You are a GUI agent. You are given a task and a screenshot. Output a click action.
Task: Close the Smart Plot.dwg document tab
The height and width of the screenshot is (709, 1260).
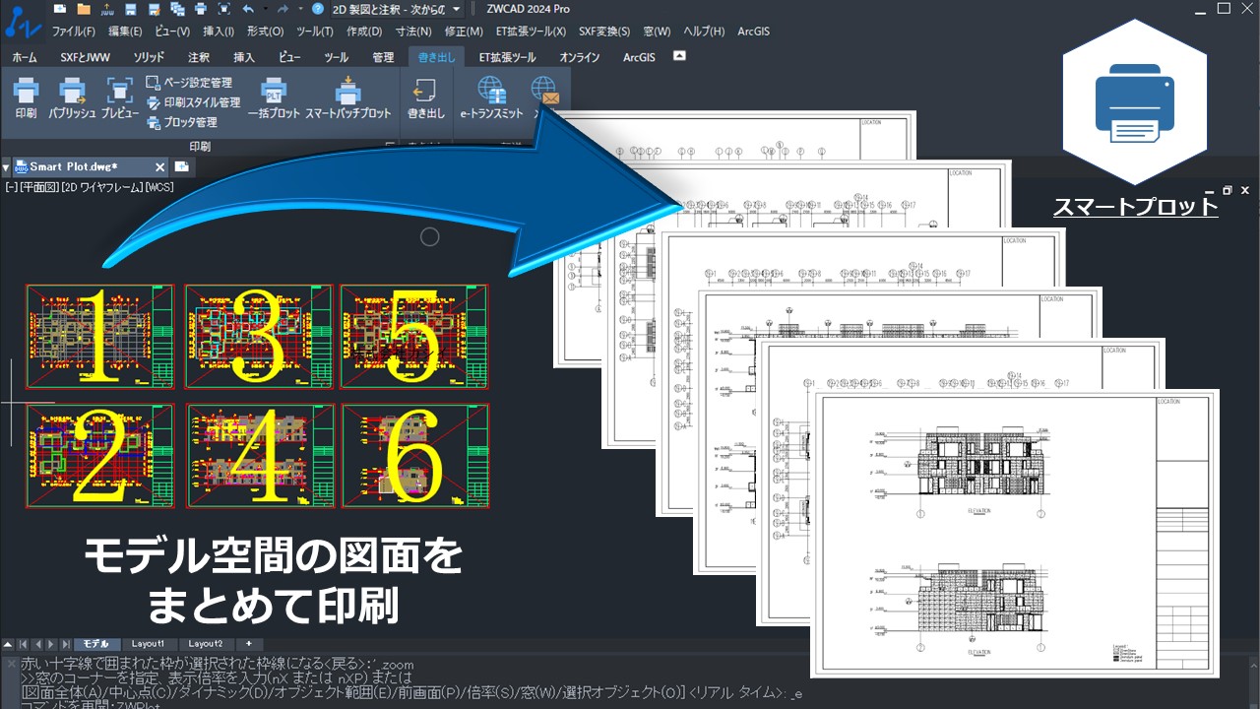coord(160,167)
